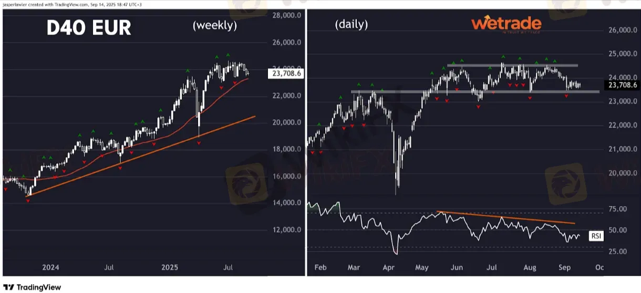Click the (daily) timeframe label

[350, 24]
